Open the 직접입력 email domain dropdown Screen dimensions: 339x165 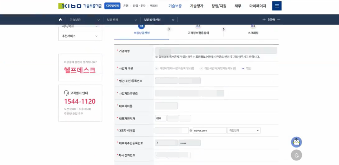pos(244,130)
